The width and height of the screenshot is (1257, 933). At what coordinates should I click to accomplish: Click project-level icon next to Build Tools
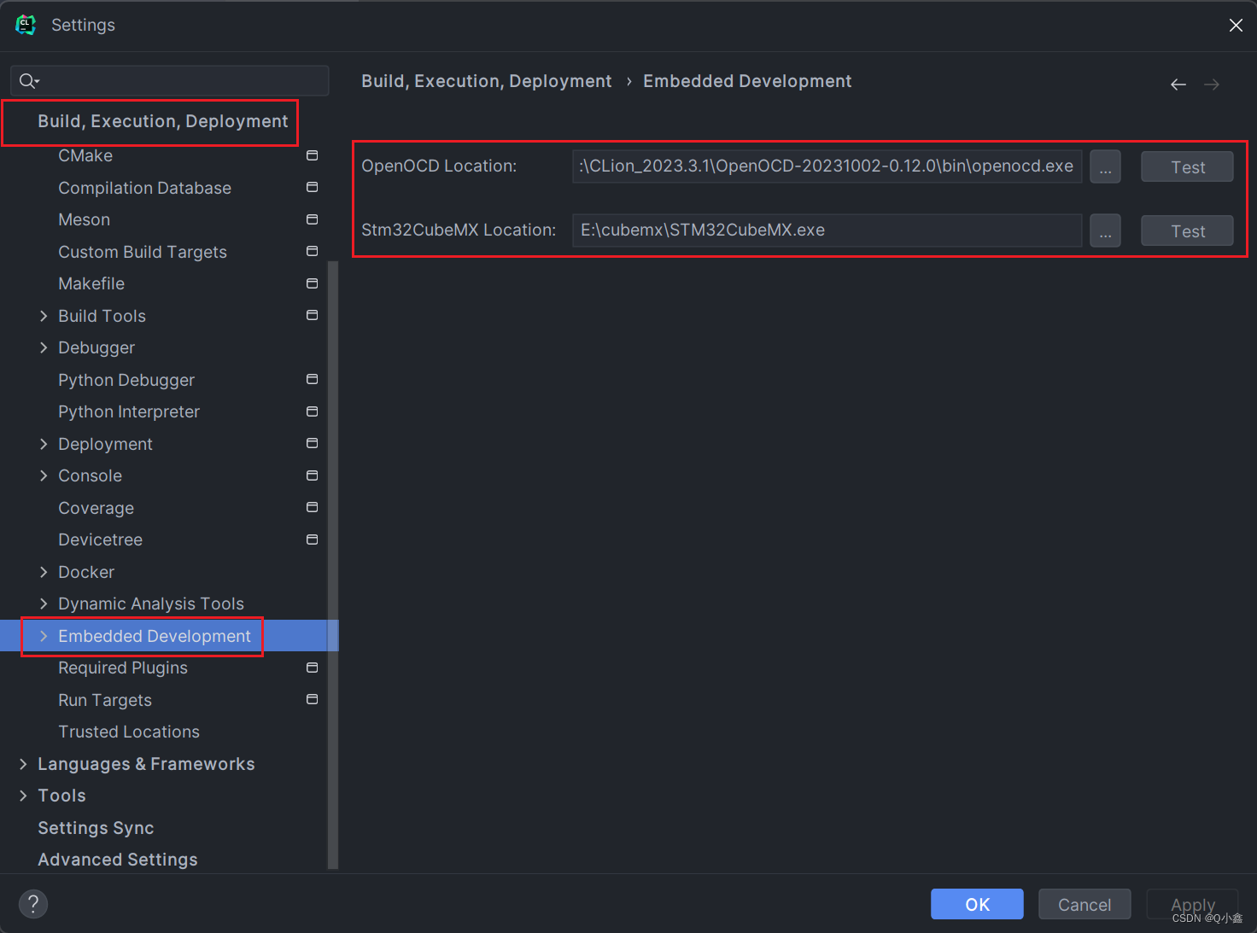[313, 315]
